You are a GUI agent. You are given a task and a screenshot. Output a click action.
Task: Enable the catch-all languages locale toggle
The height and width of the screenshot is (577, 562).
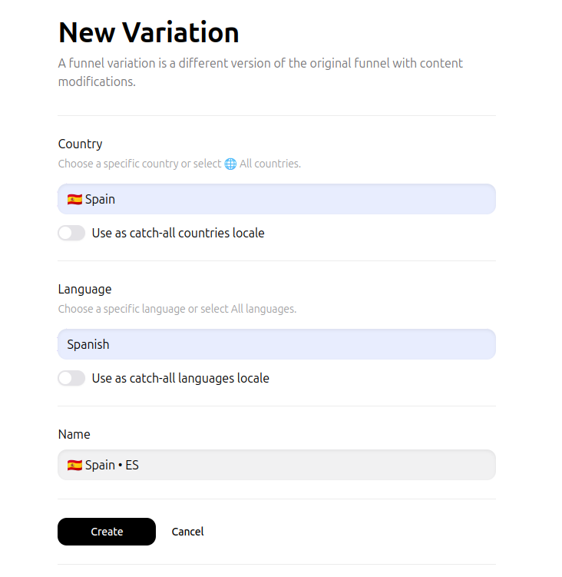point(71,378)
